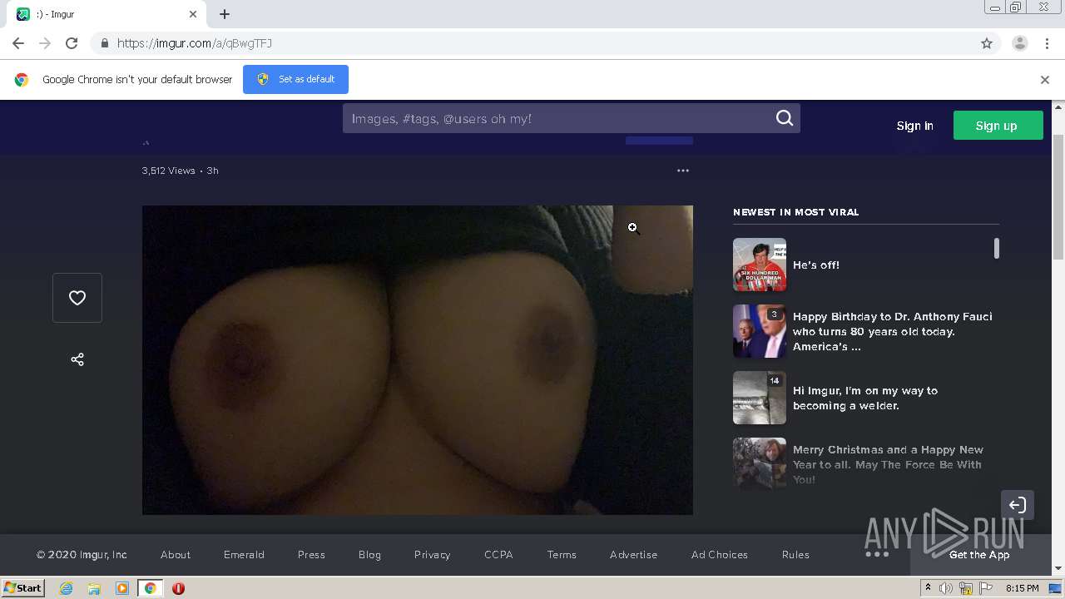This screenshot has width=1065, height=599.
Task: Reload the page
Action: coord(72,43)
